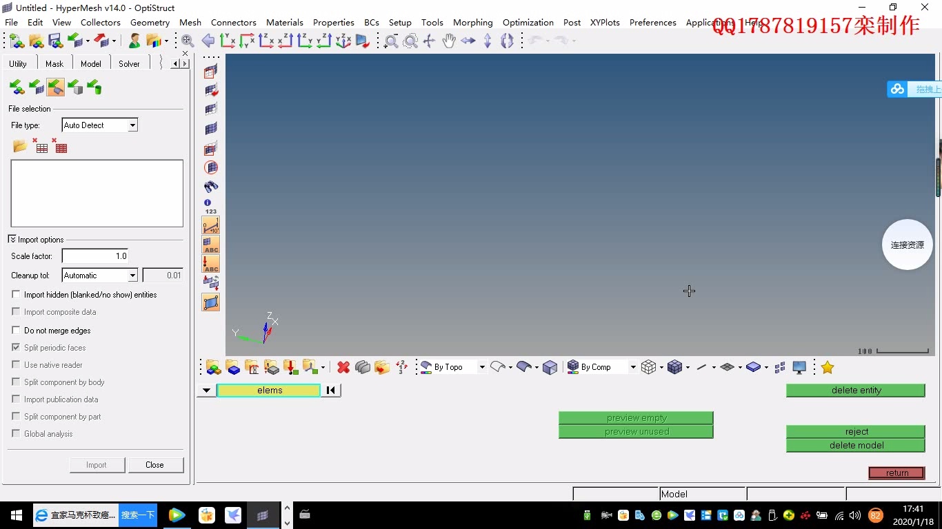Viewport: 942px width, 529px height.
Task: Click the favorites star icon
Action: [827, 367]
